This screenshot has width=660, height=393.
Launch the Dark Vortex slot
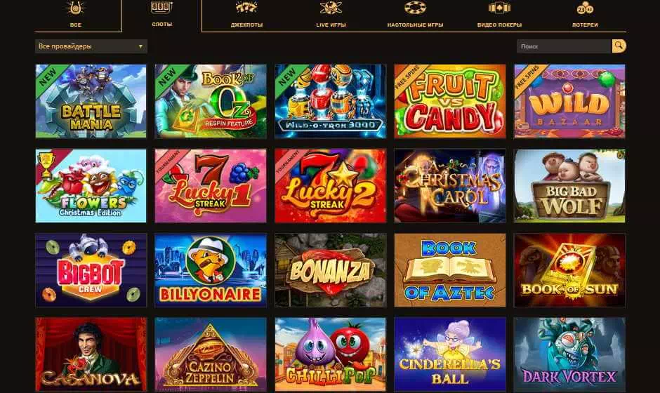coord(569,354)
